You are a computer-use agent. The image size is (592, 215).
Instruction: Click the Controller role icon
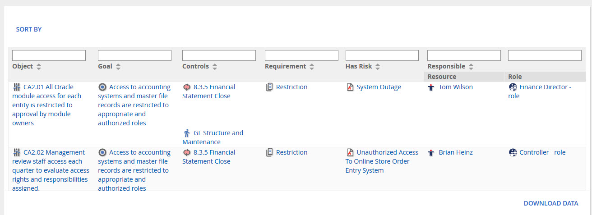[x=513, y=153]
